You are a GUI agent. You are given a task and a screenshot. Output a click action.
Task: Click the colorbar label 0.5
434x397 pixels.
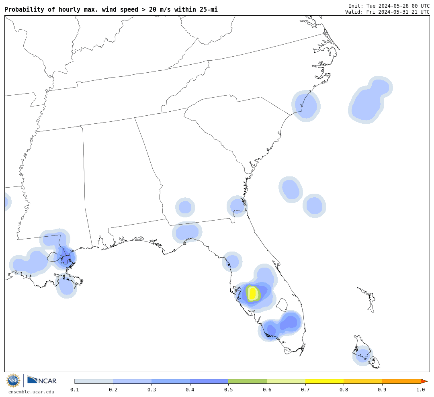point(228,389)
